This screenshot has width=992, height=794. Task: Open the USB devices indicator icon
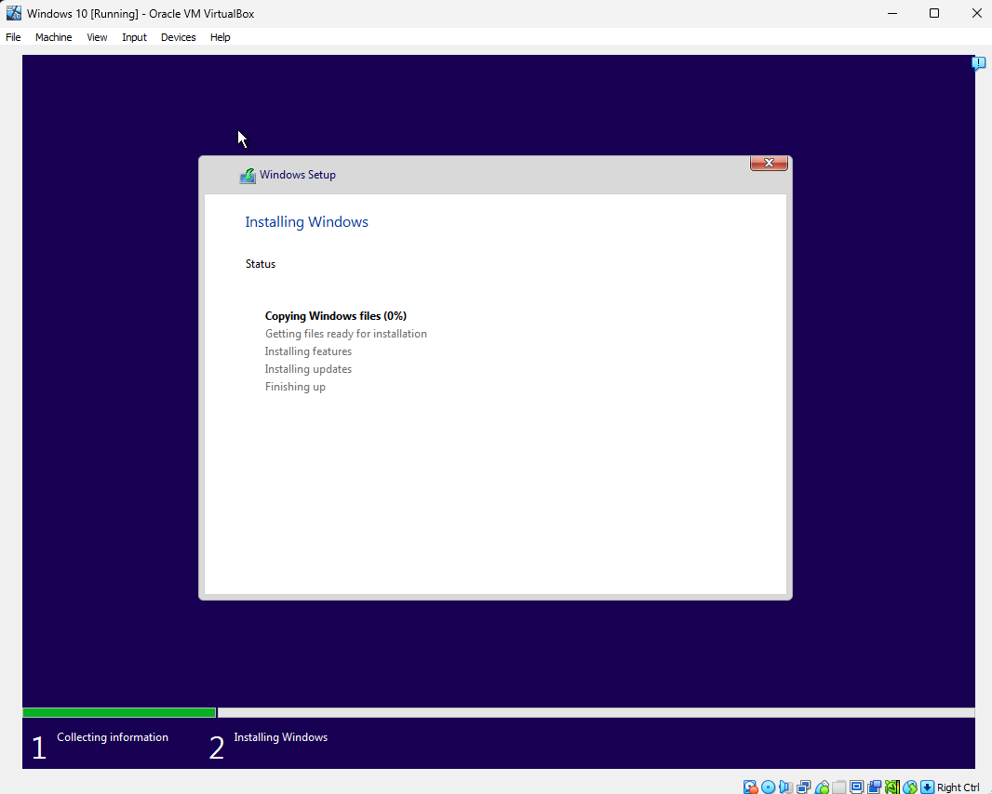(x=821, y=787)
